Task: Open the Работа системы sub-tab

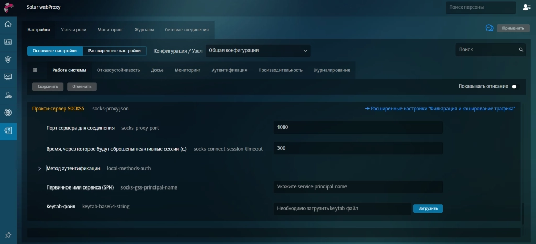Action: (69, 70)
